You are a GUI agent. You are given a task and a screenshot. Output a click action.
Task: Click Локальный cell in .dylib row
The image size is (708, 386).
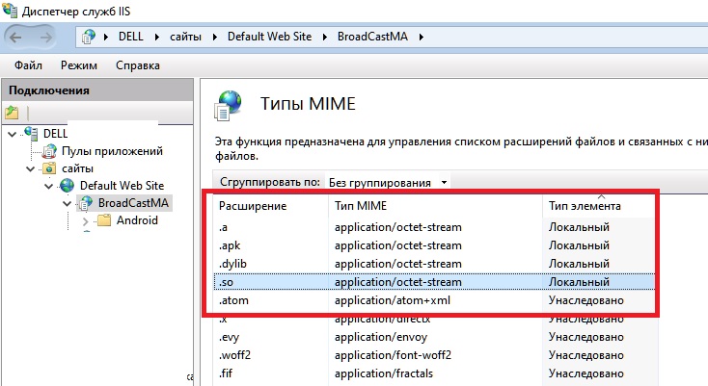[x=579, y=264]
